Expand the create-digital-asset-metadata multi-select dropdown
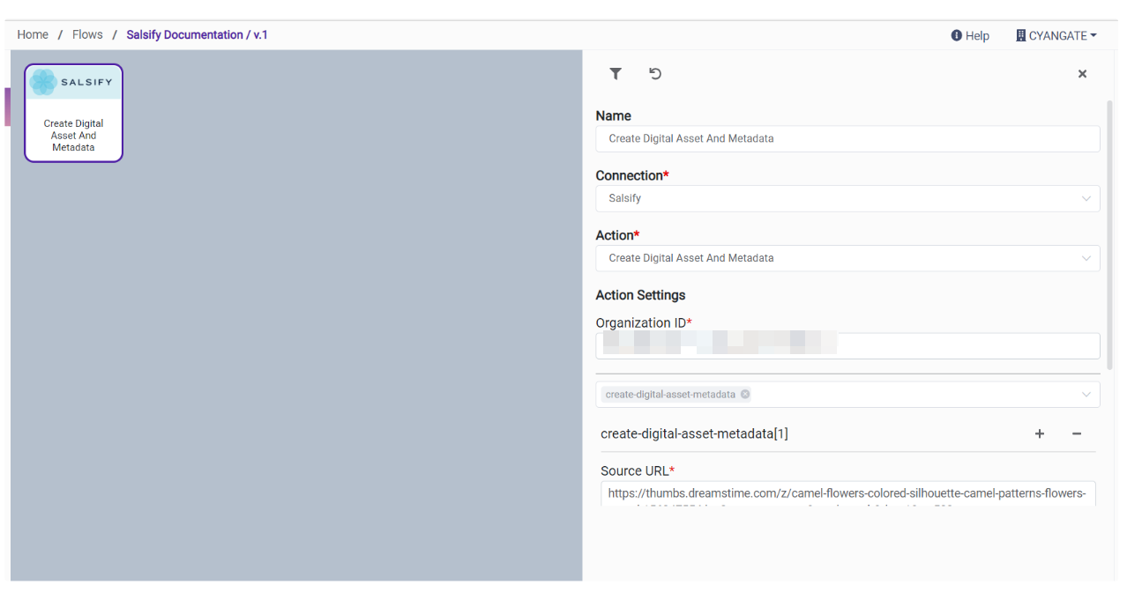 pos(1086,395)
